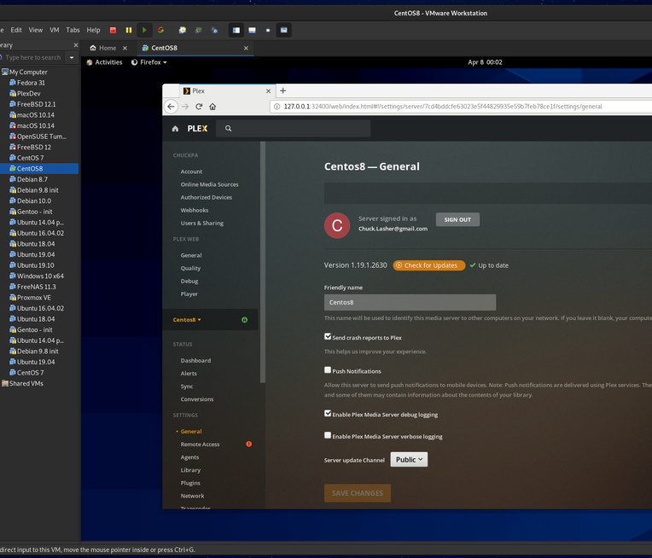
Task: Toggle the show library sidebar toolbar icon
Action: [236, 30]
